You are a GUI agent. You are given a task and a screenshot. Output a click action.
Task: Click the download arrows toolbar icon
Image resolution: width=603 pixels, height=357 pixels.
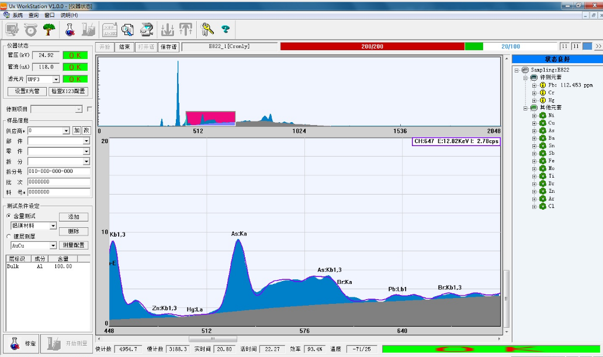(168, 29)
